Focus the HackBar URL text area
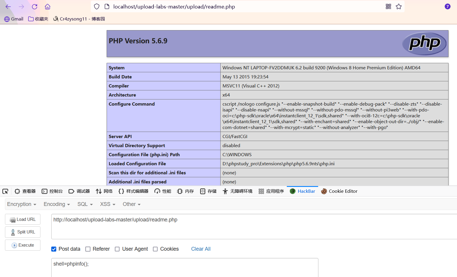 (x=254, y=226)
